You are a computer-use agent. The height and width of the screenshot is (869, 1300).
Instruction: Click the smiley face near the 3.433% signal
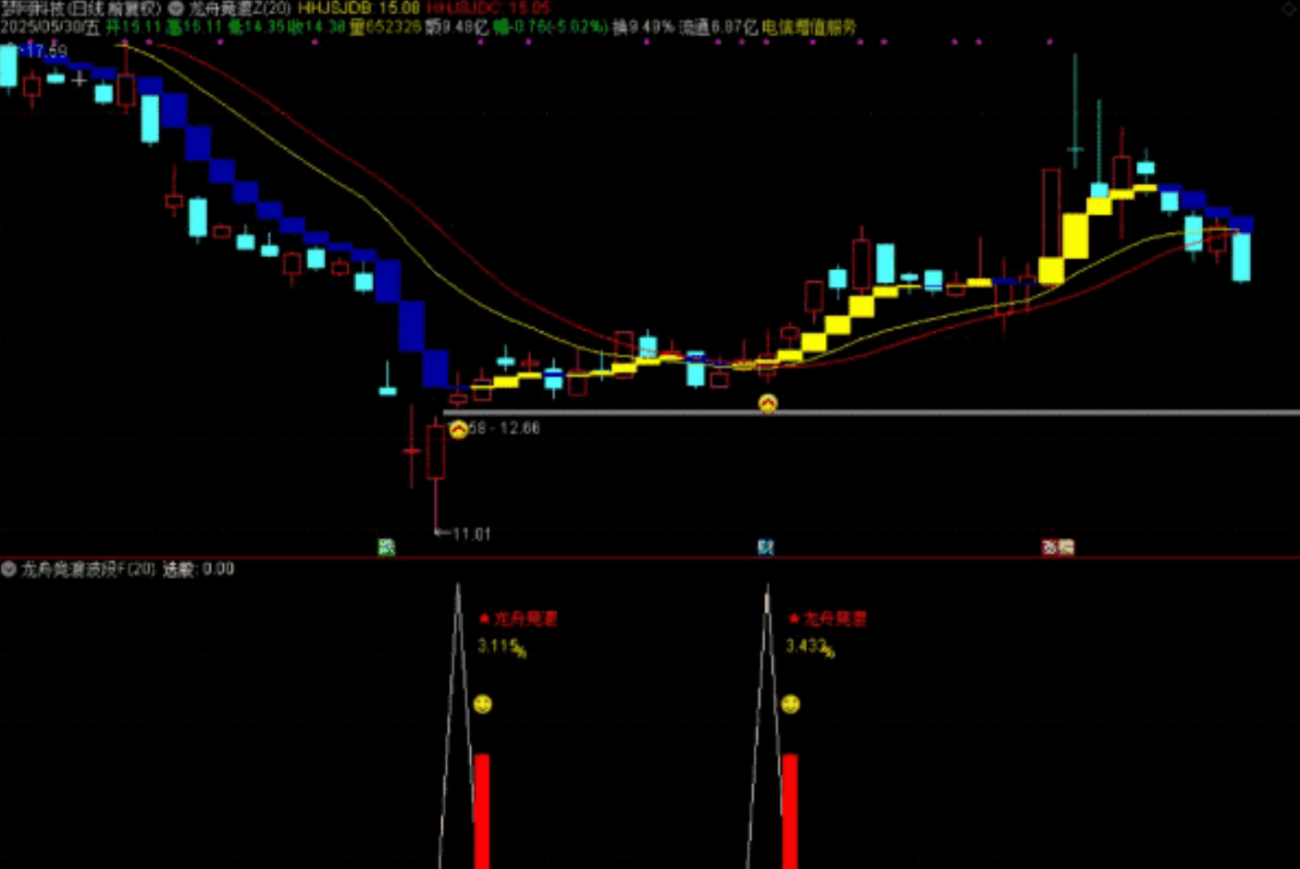pos(790,704)
